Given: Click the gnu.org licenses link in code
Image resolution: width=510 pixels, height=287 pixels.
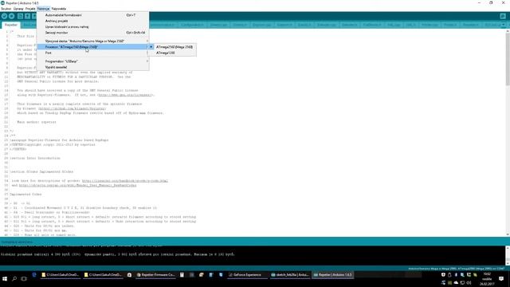Looking at the screenshot, I should pos(125,95).
